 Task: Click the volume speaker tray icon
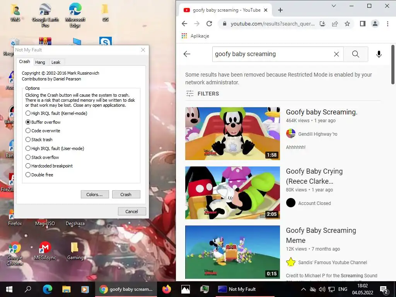322,289
